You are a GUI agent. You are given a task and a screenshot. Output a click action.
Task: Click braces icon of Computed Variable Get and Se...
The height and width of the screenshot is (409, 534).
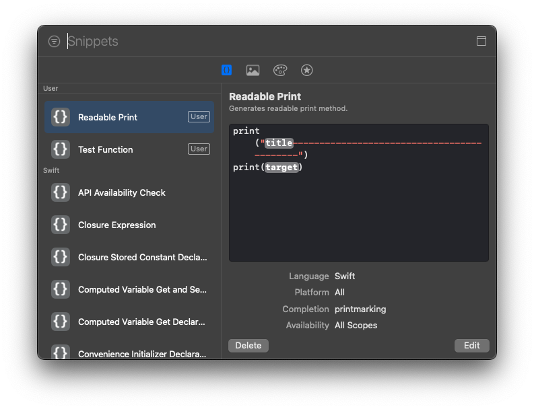point(61,289)
